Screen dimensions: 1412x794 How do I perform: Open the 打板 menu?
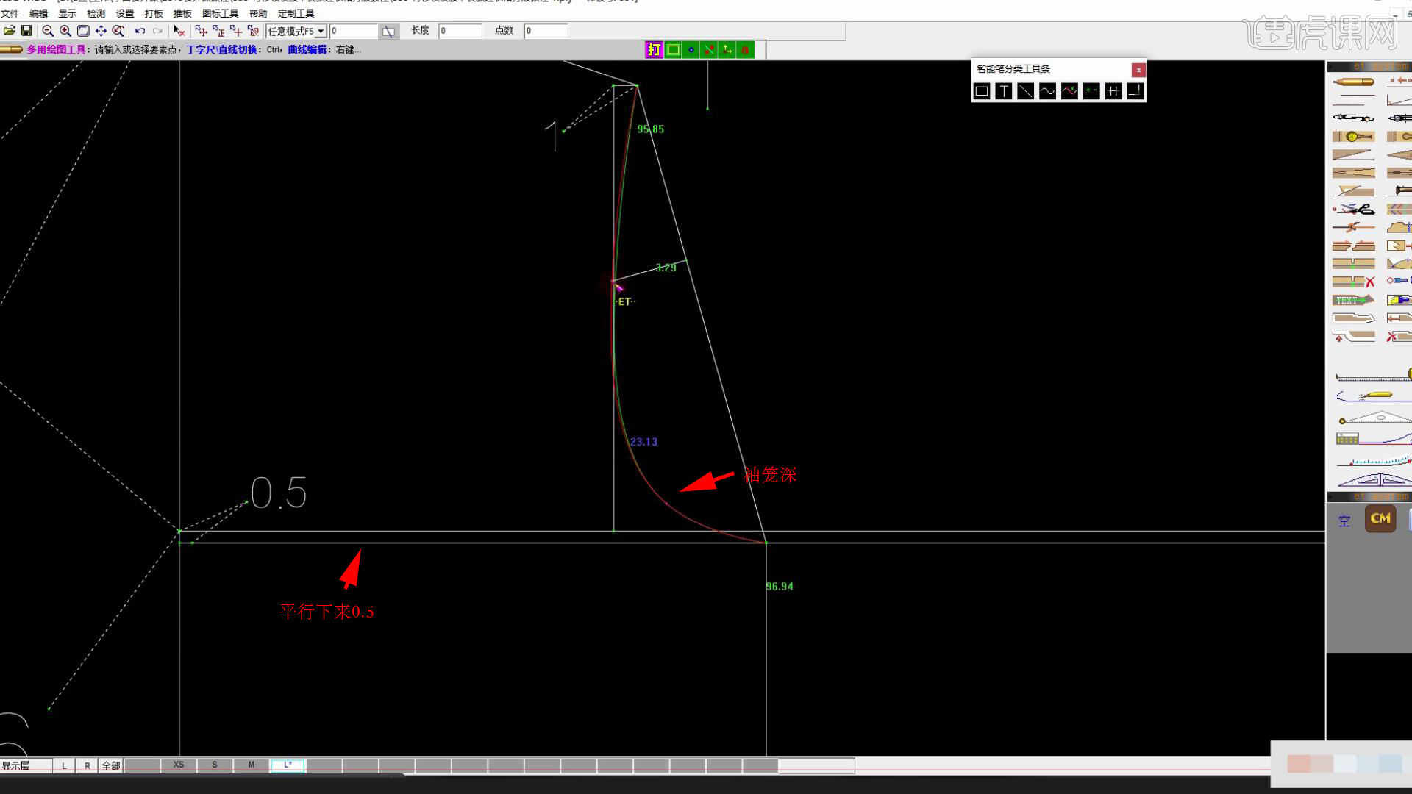coord(154,13)
